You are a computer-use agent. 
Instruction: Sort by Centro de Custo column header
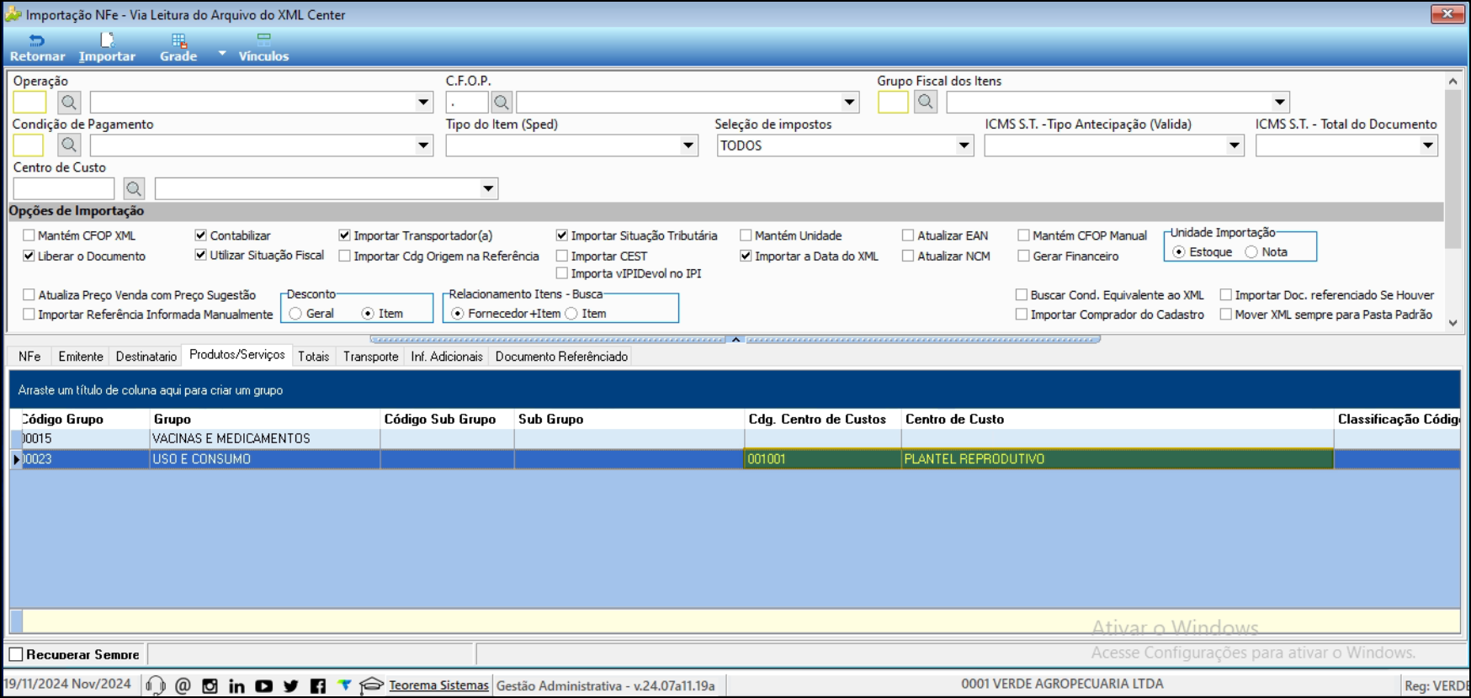pos(1118,419)
